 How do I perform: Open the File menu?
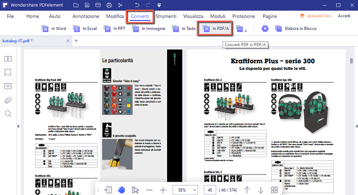pos(11,16)
